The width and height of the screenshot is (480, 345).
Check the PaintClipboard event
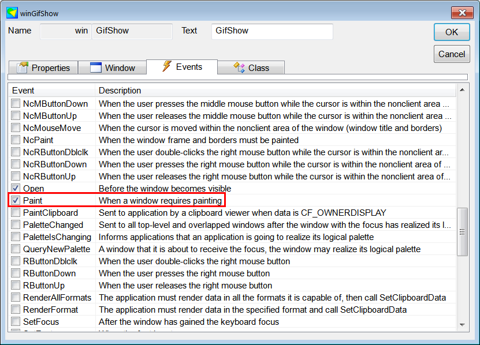16,212
